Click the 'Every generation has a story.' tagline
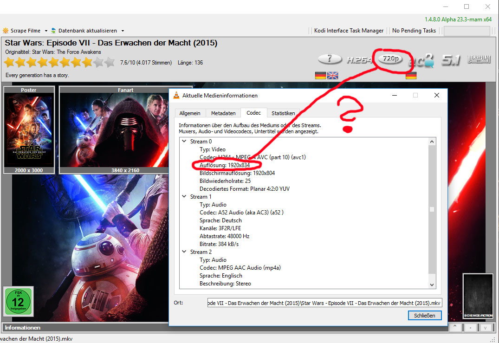 [x=37, y=75]
